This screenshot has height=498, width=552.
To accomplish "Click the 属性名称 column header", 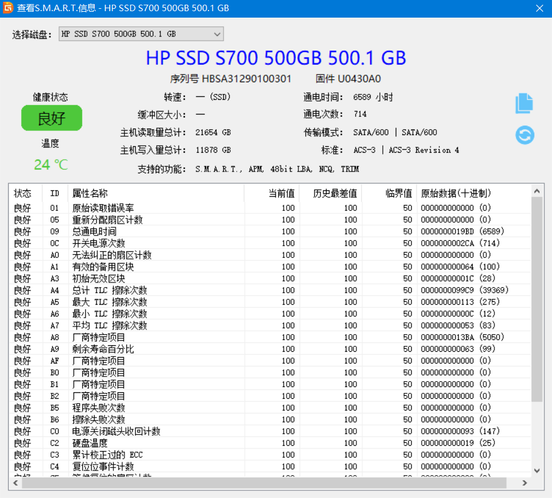I will pyautogui.click(x=156, y=193).
